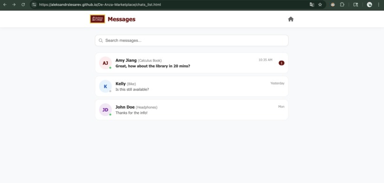384x183 pixels.
Task: Open the translate page icon
Action: pos(312,4)
